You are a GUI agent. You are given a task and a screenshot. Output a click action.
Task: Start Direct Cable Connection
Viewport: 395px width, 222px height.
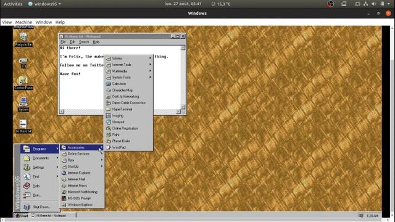pos(129,103)
